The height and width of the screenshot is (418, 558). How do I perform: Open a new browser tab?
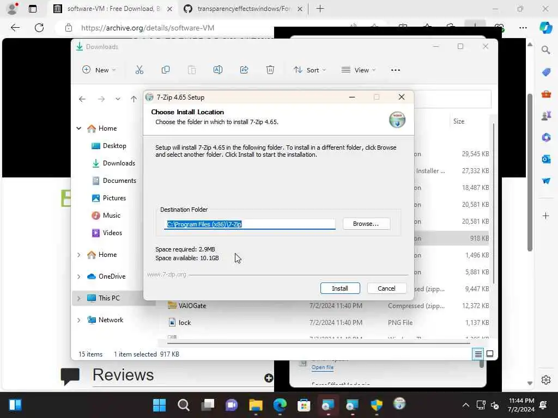(x=320, y=9)
